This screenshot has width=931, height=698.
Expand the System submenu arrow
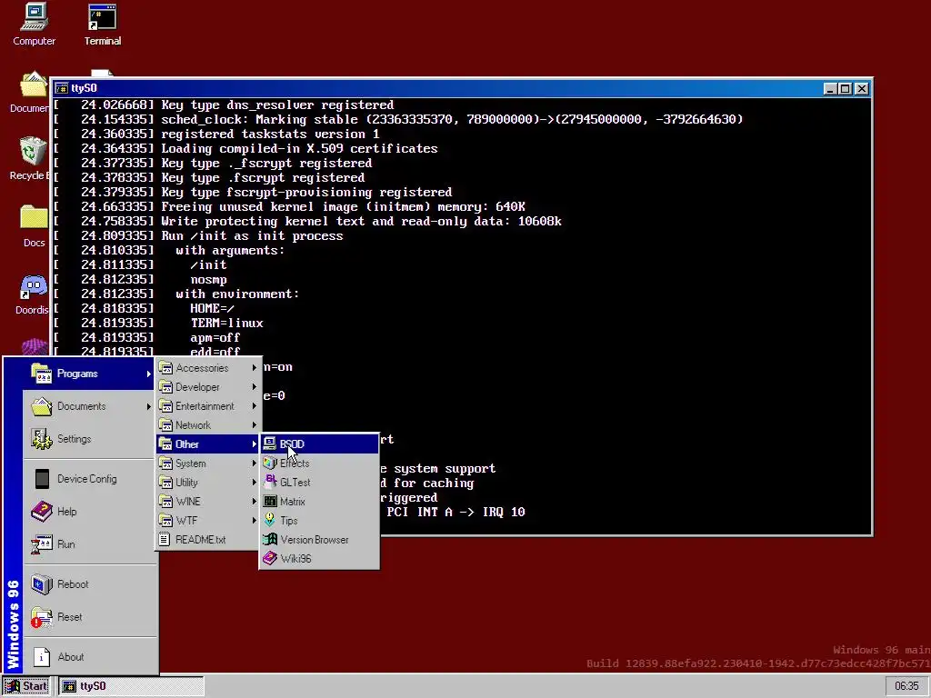255,463
